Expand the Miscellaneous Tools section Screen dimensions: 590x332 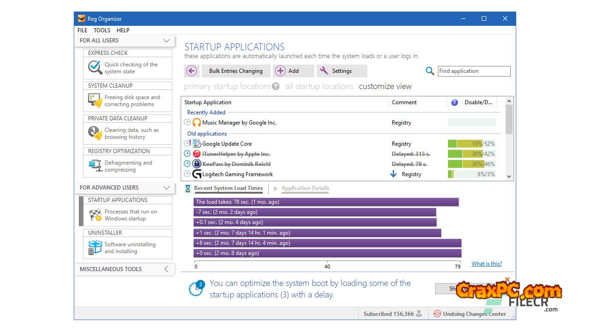point(166,269)
